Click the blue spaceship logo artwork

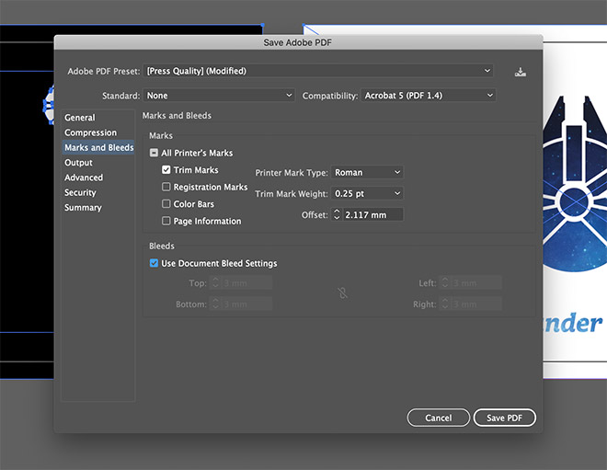(x=575, y=184)
